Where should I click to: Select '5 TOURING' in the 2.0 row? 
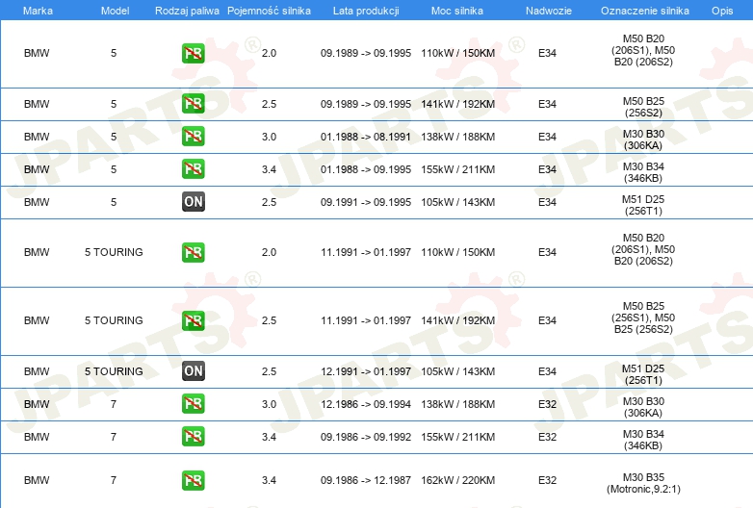tap(114, 252)
